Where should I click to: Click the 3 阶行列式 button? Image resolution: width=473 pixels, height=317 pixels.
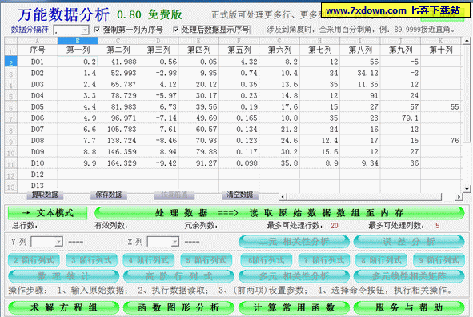91,260
